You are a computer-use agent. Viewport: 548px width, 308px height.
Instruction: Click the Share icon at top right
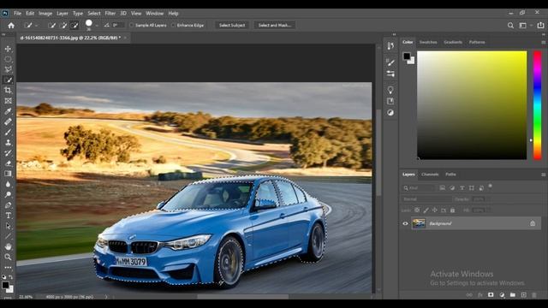point(540,25)
